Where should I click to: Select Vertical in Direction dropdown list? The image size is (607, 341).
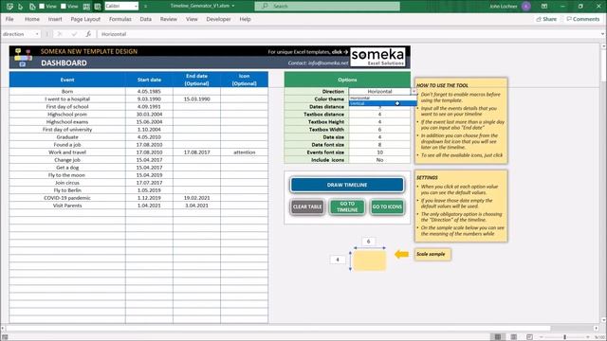383,103
